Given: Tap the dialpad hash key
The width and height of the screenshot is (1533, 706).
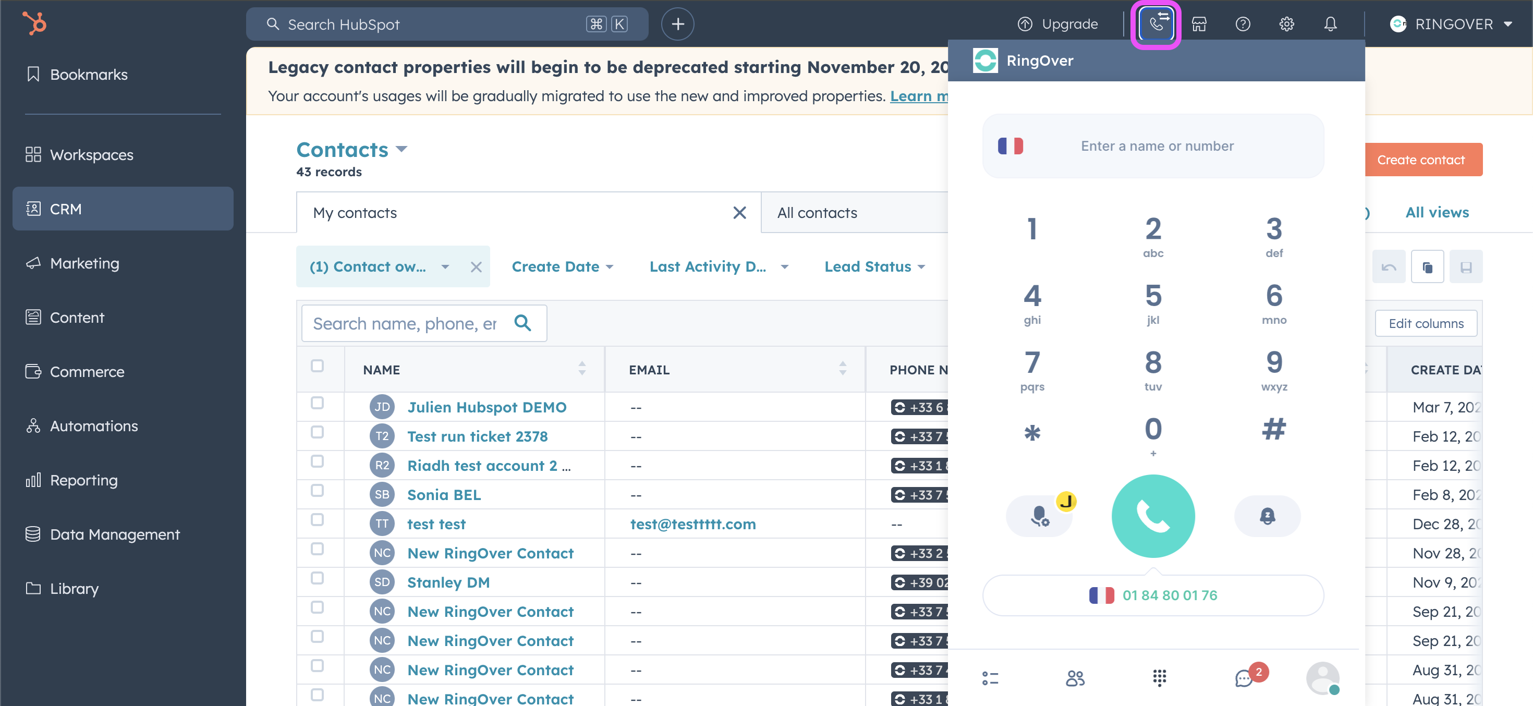Looking at the screenshot, I should [1273, 429].
